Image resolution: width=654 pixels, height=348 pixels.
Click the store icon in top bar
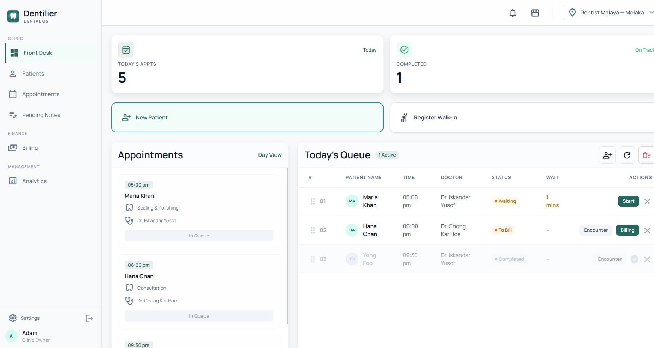[535, 13]
